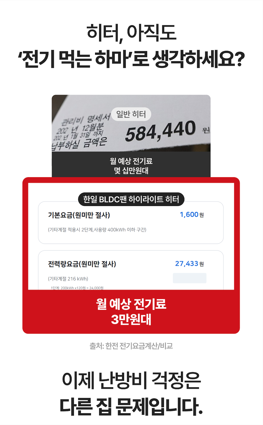
Task: Click the dark '월 예상 전기료 몇 십만원대' caption
Action: tap(131, 166)
